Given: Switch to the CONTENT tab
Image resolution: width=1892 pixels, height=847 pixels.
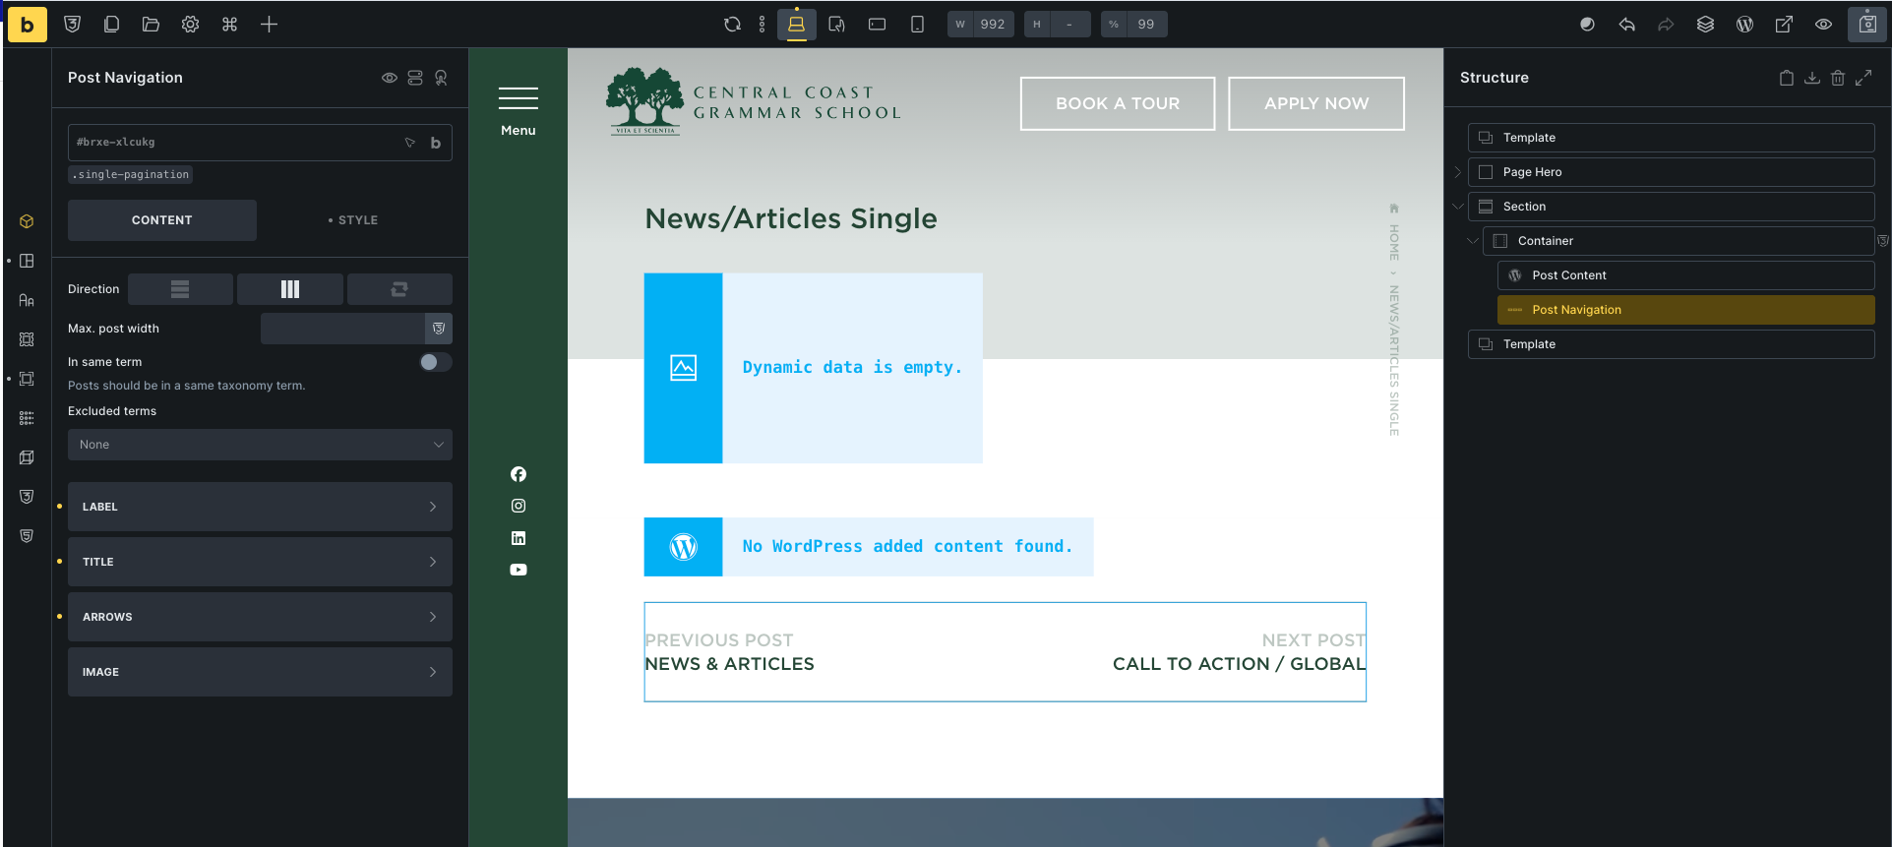Looking at the screenshot, I should pyautogui.click(x=162, y=220).
